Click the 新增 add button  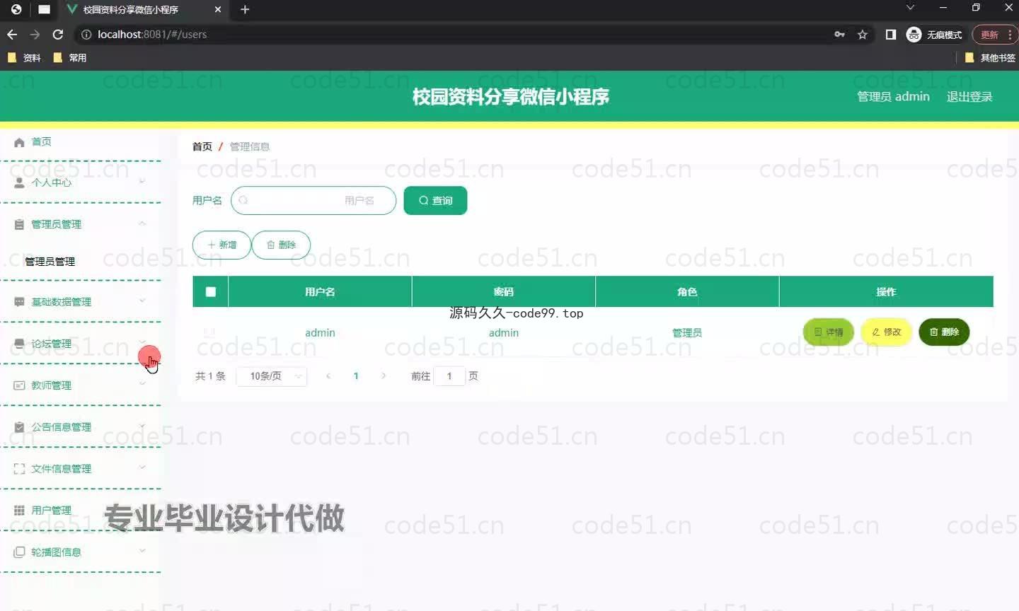221,245
